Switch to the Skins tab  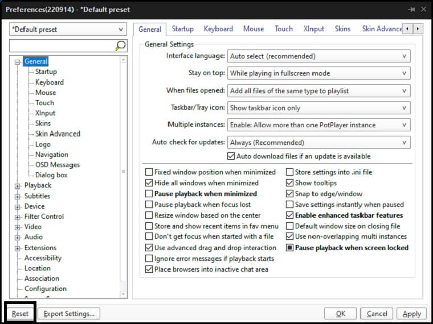342,29
